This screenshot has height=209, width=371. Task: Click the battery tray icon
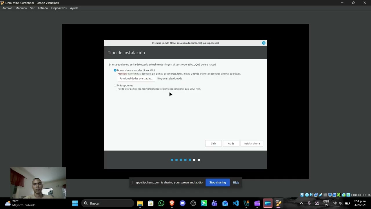click(347, 203)
